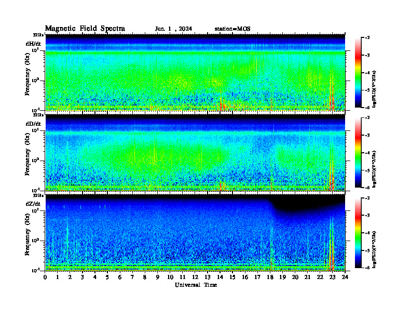This screenshot has width=411, height=318.
Task: Click the log(PSD) unit label beside dZ/dt colorbar
Action: point(374,249)
